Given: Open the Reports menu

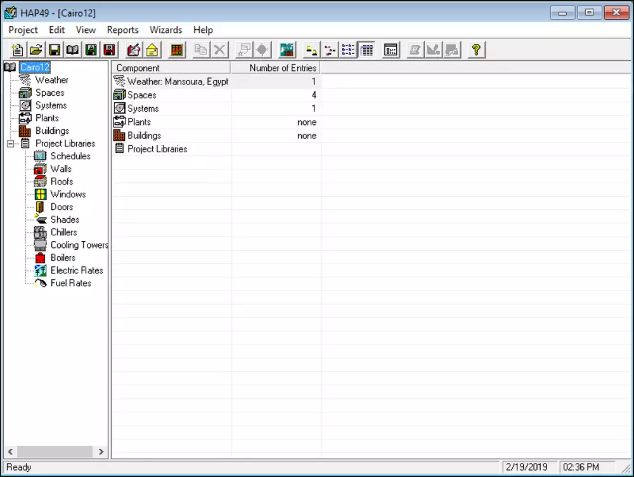Looking at the screenshot, I should pos(122,30).
